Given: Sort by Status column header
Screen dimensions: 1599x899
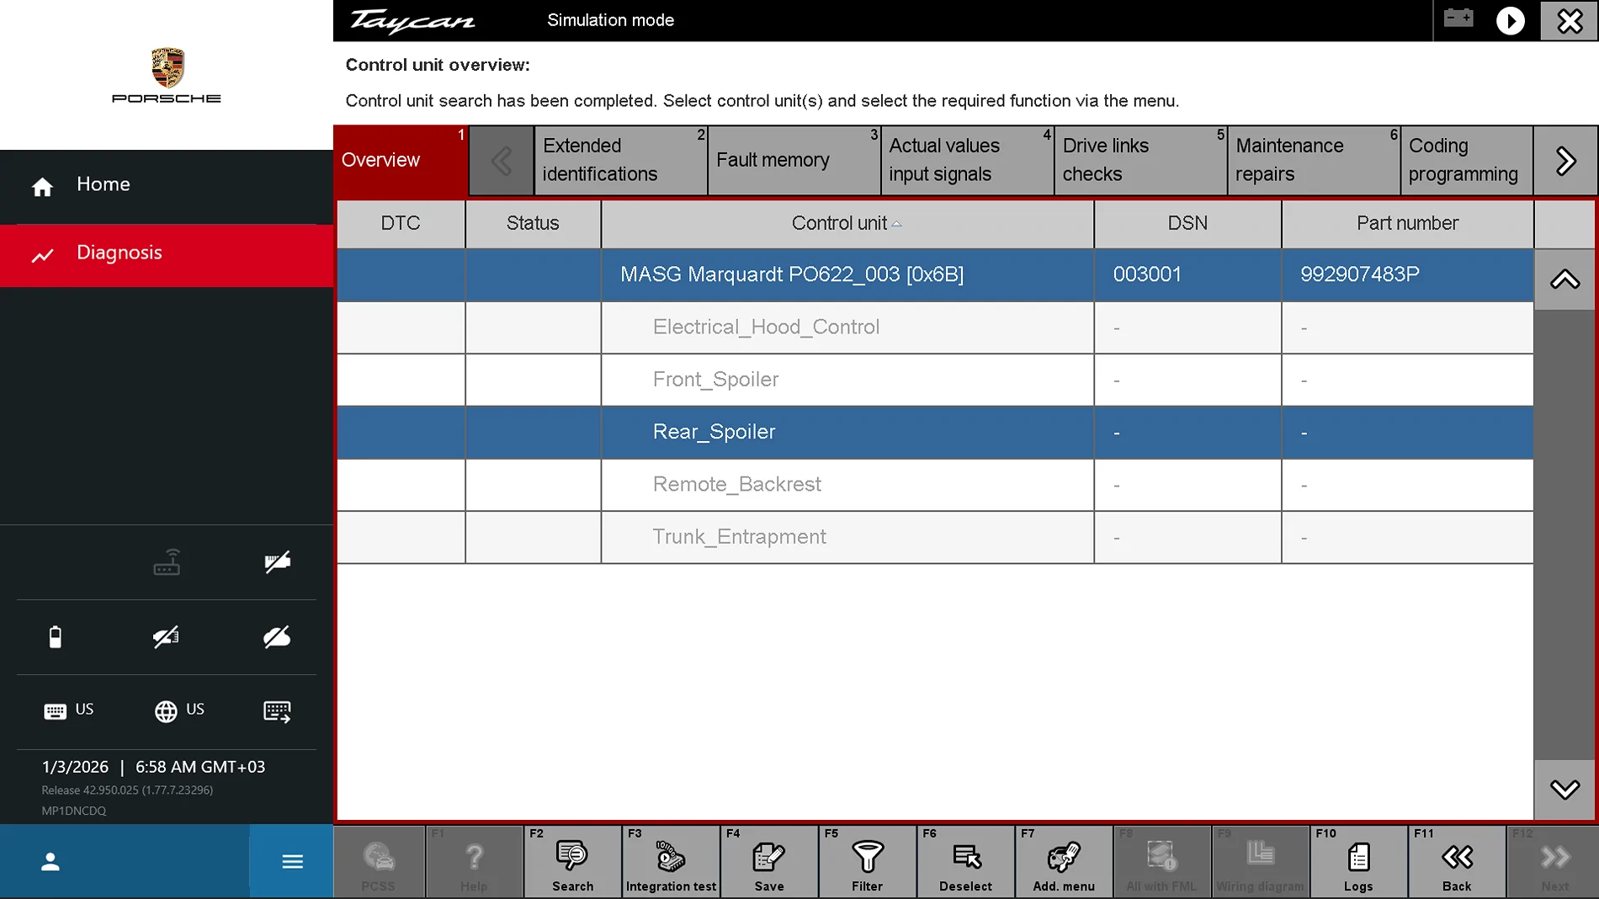Looking at the screenshot, I should 533,223.
